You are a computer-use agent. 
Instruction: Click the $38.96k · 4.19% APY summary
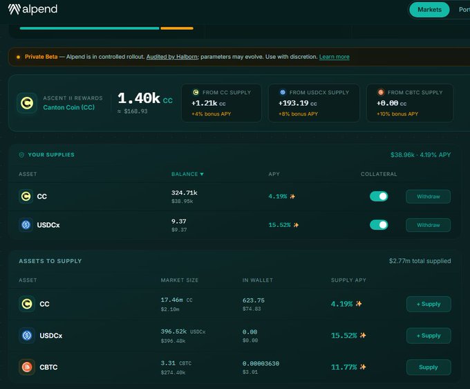click(420, 155)
